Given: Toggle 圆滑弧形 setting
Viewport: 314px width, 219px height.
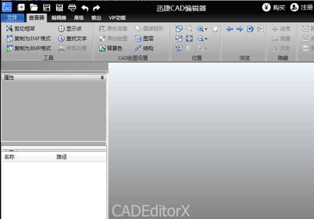Looking at the screenshot, I should pos(149,29).
